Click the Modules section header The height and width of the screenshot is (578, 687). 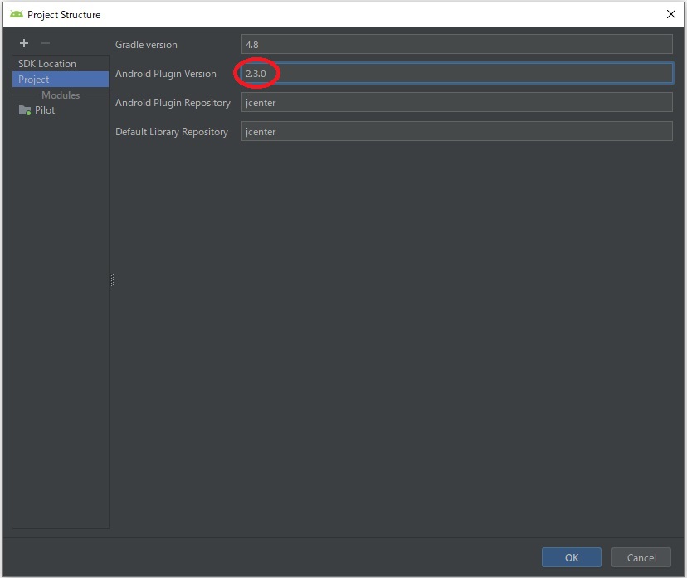[61, 95]
